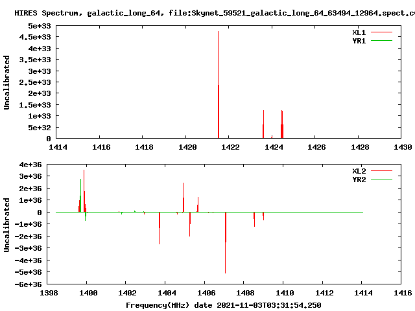Click the 1408 x-axis tick label

pos(245,293)
